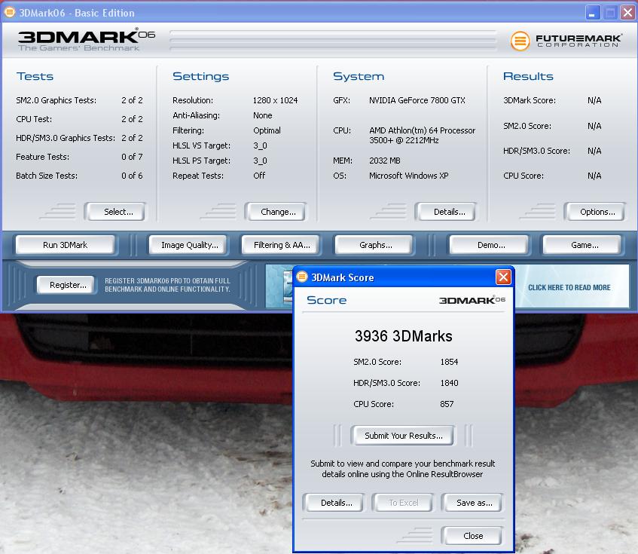Click Submit Your Results button
Viewport: 638px width, 554px height.
pyautogui.click(x=402, y=436)
